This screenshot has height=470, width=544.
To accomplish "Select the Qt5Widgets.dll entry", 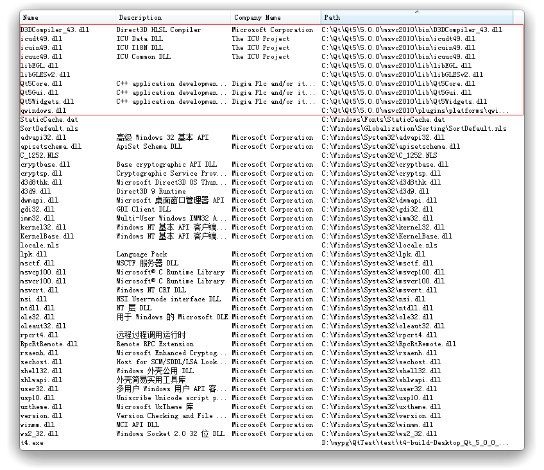I will [47, 102].
